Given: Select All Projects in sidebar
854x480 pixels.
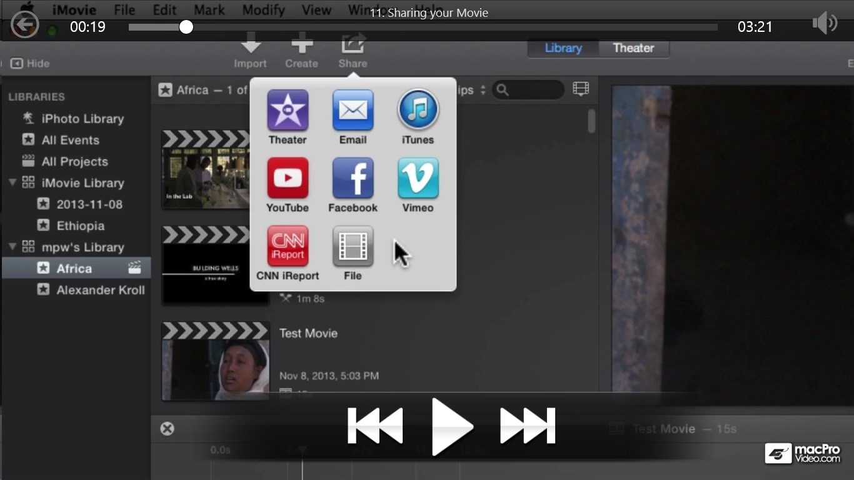Looking at the screenshot, I should click(x=76, y=161).
